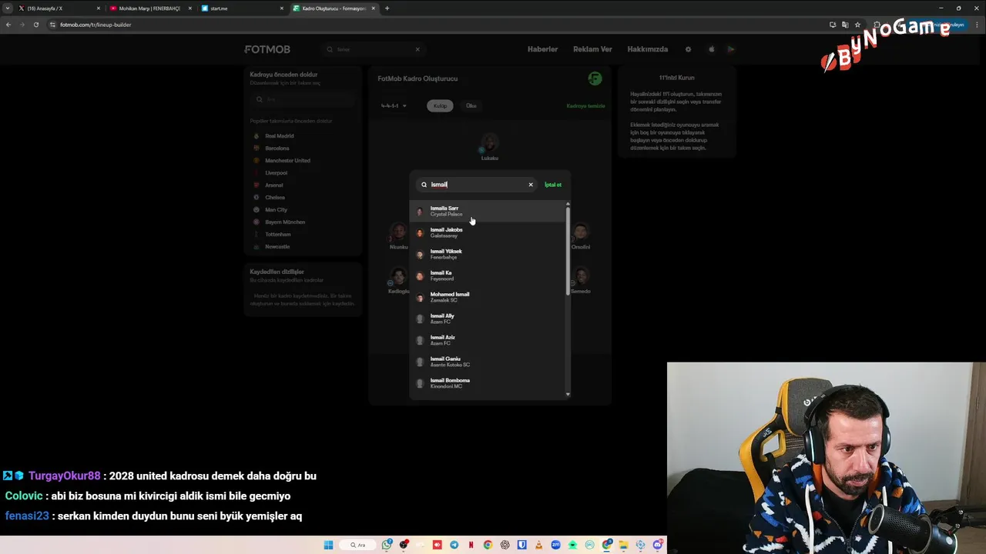Choose Ismail Yüksek of Fenerbahçe

tap(488, 254)
